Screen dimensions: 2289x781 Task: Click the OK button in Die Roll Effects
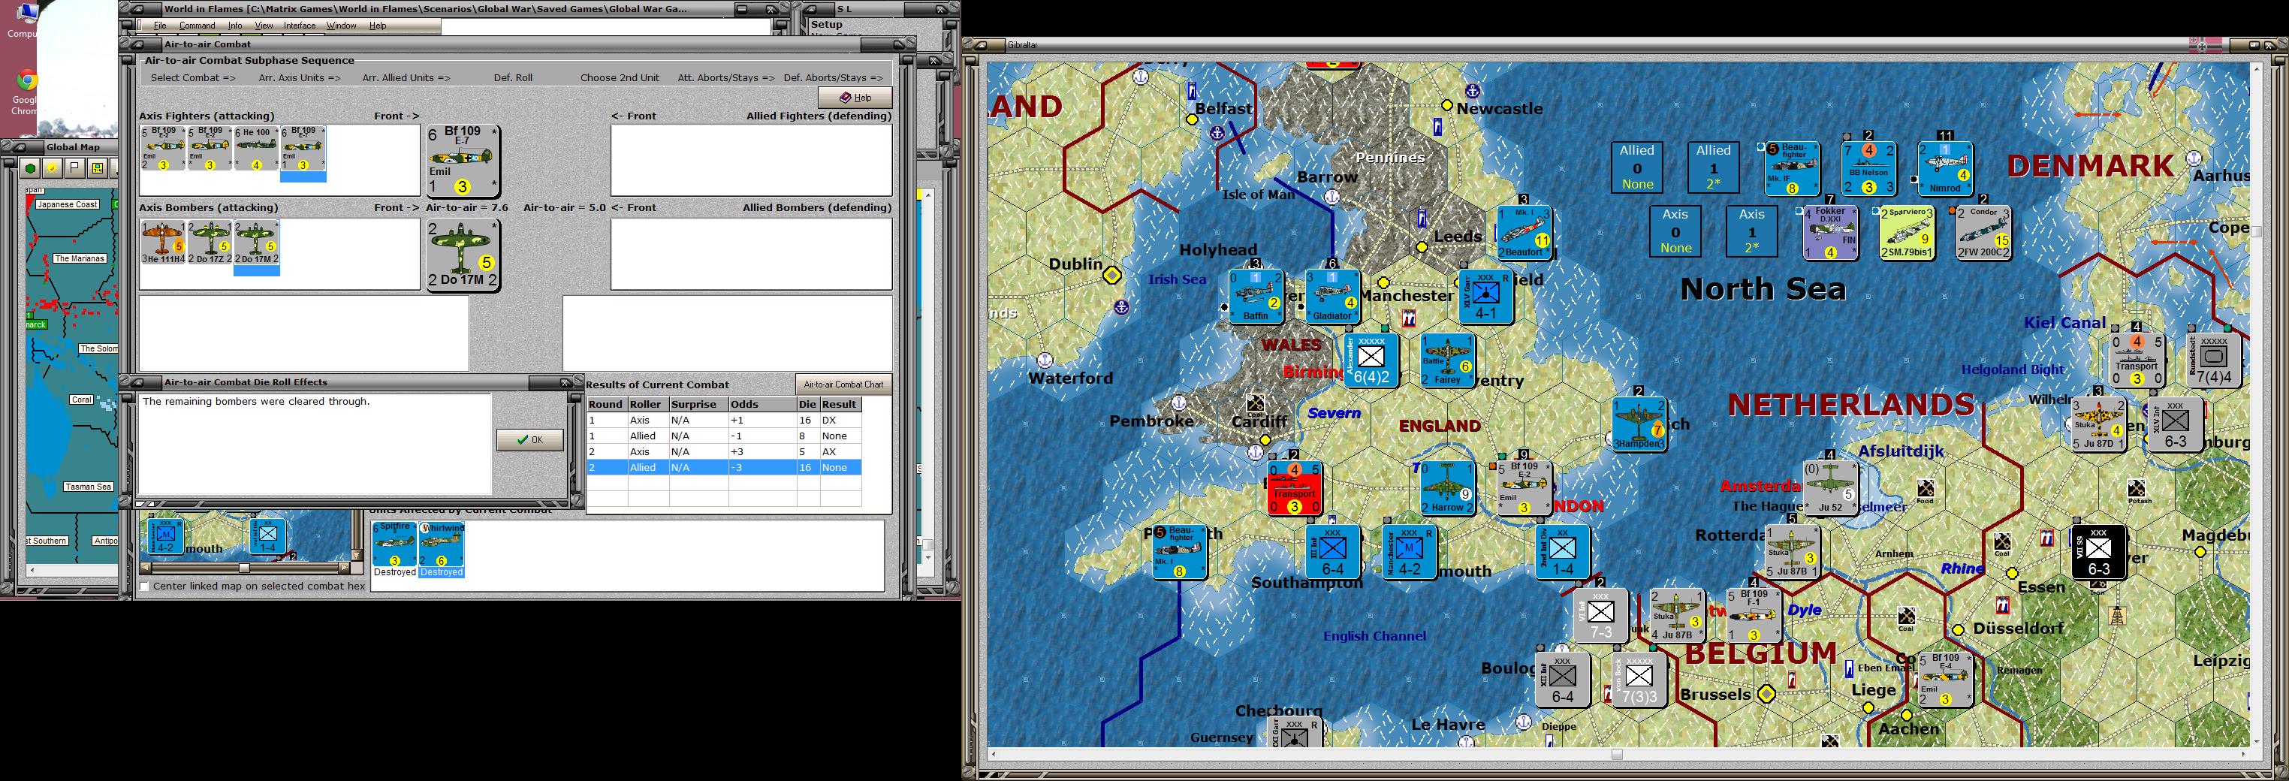(529, 440)
